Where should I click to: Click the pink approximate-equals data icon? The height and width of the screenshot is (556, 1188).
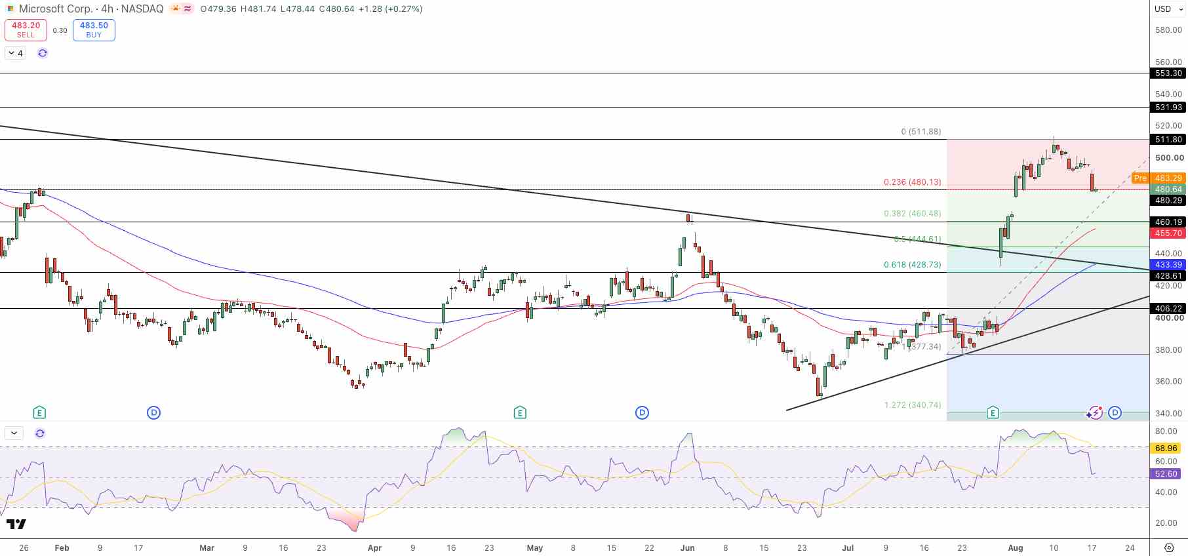[188, 9]
